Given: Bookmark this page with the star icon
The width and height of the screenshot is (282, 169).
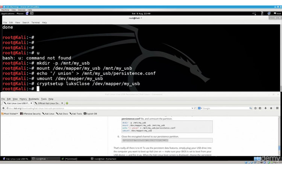Looking at the screenshot, I should 255,108.
